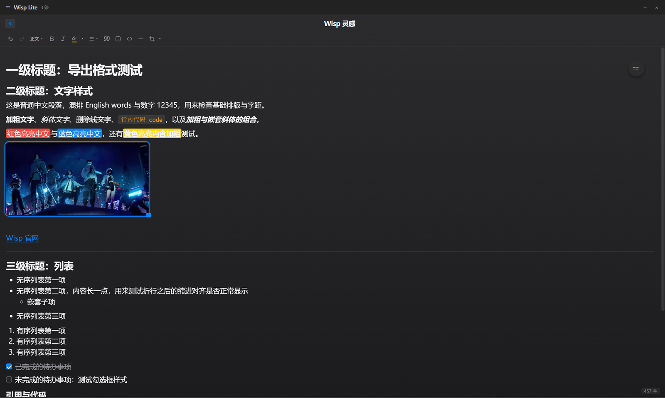Toggle bold formatting with B icon

52,39
